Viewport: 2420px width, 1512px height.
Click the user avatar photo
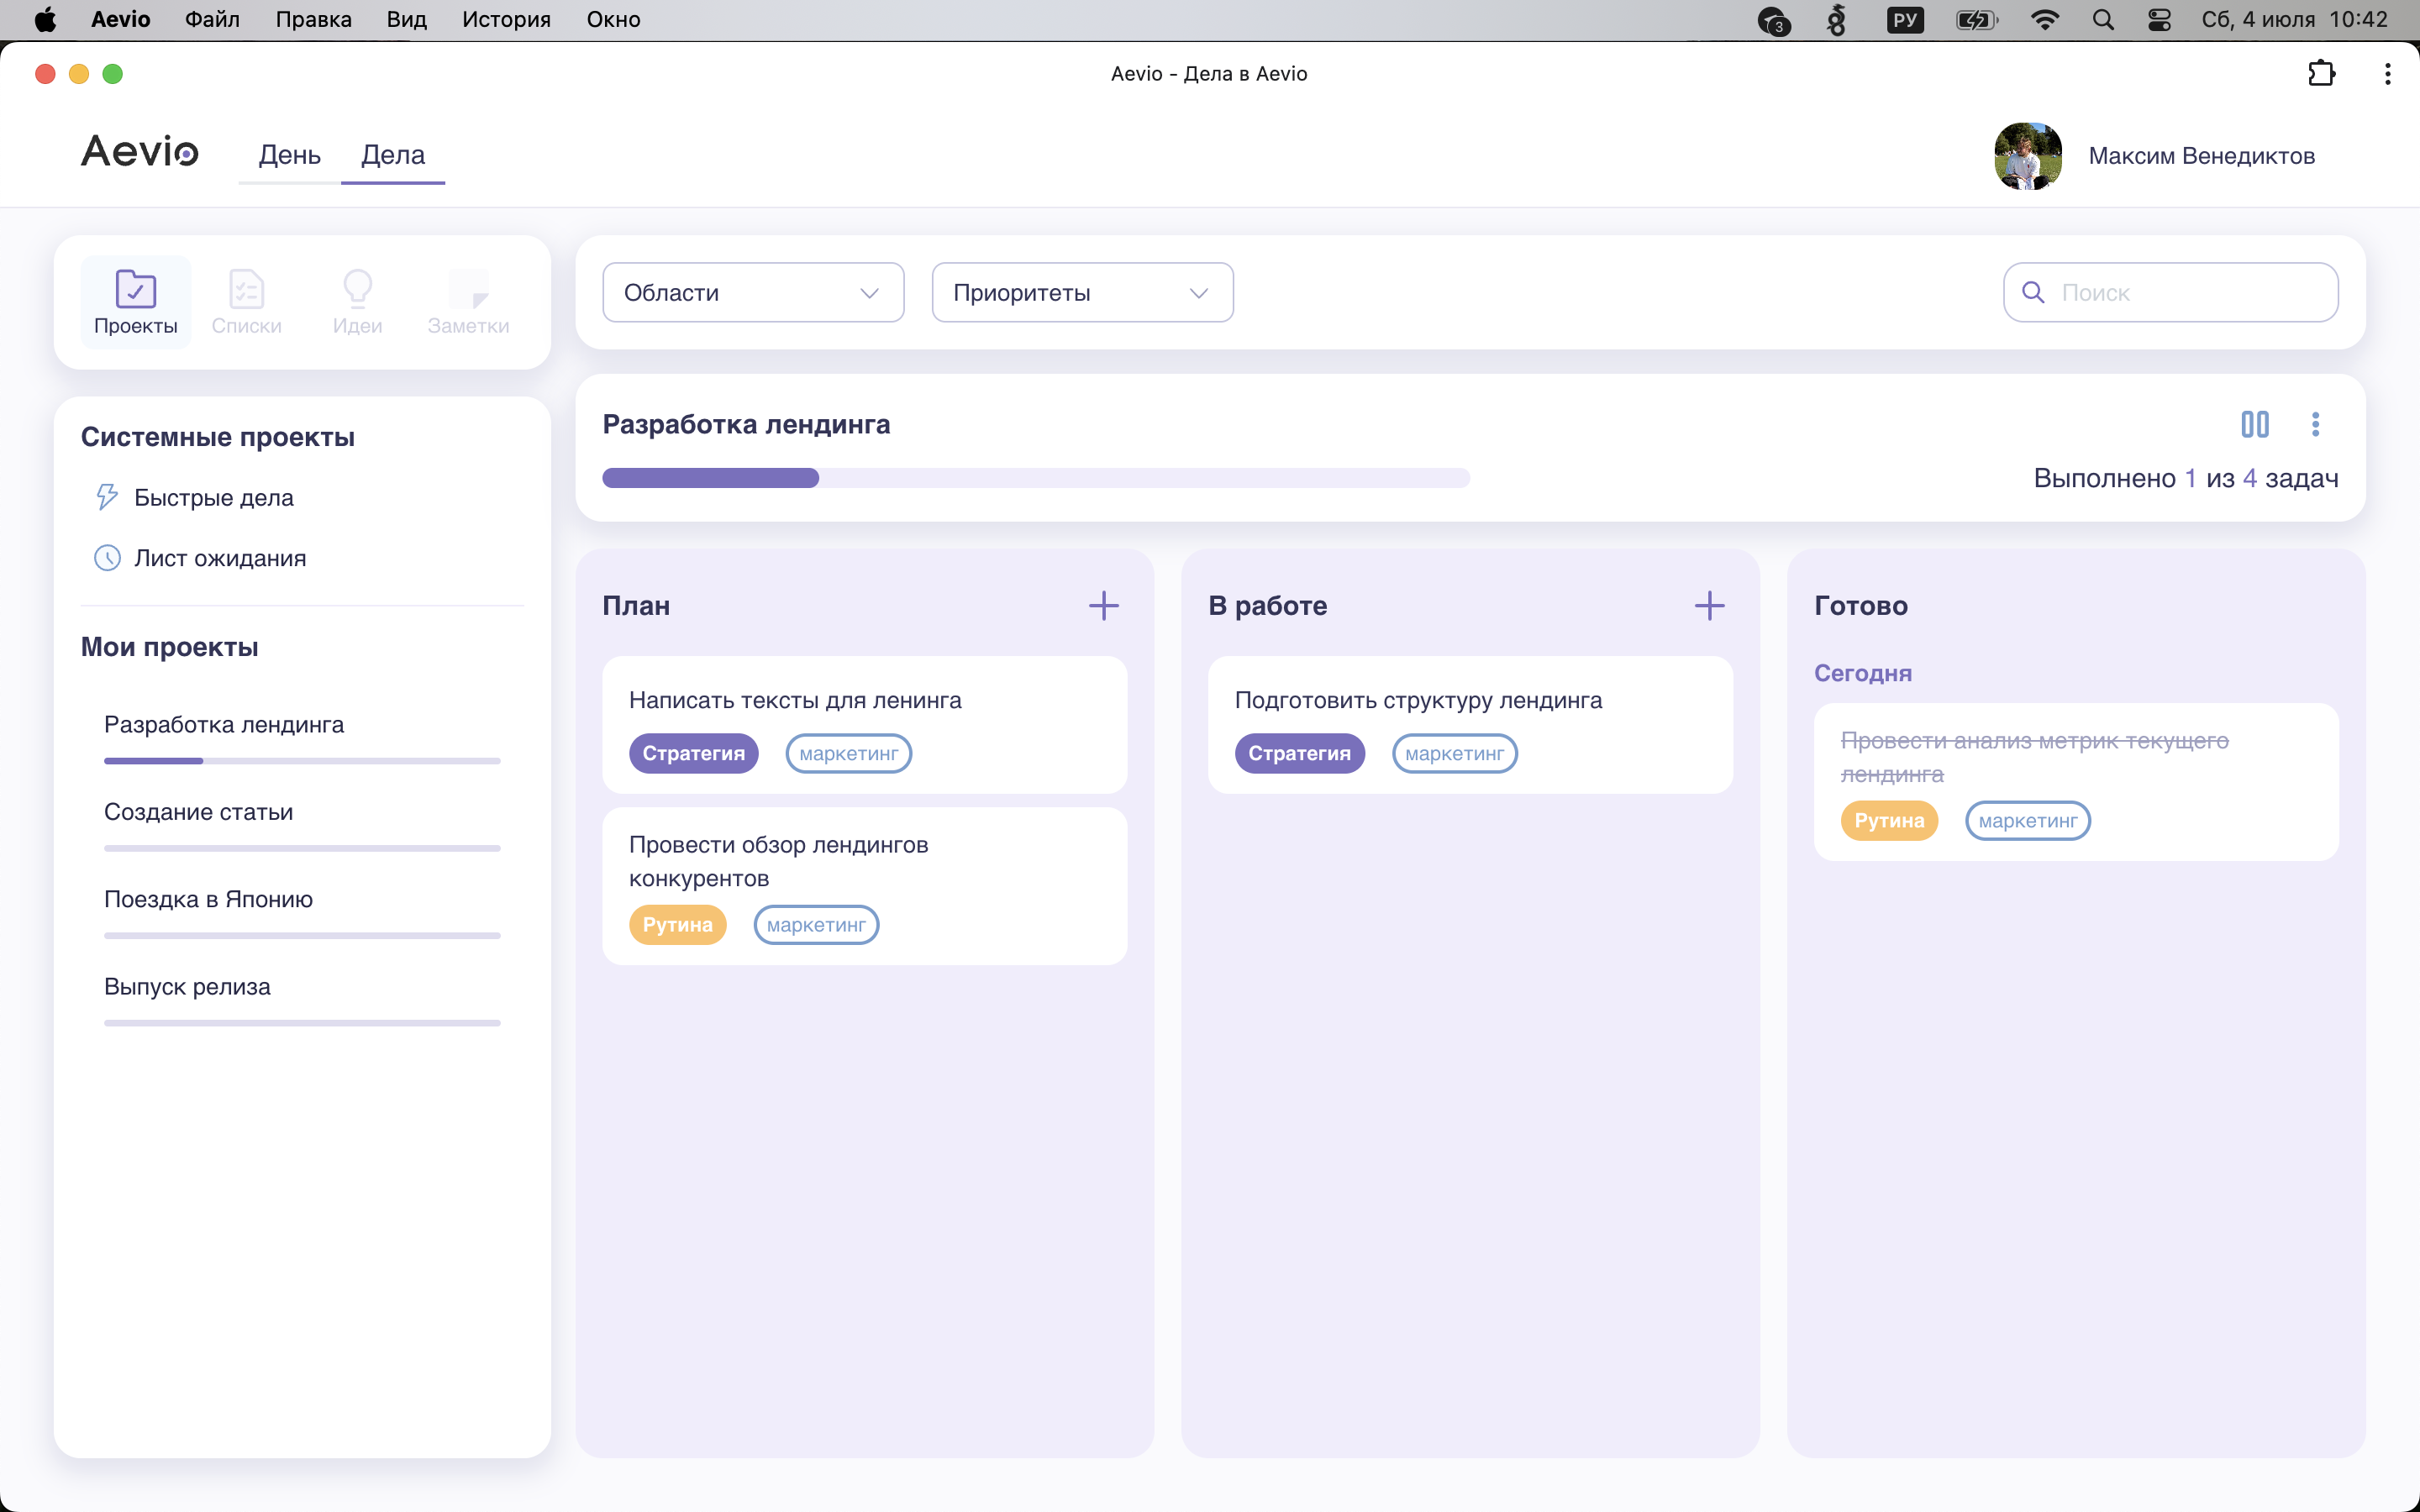[2027, 156]
